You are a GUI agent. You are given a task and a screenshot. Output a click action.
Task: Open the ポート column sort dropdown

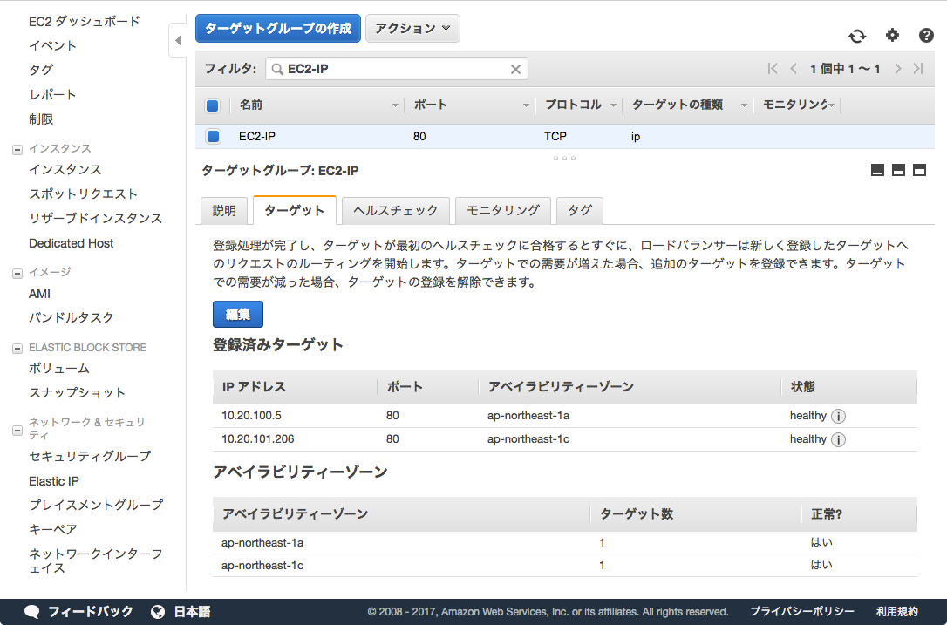click(x=525, y=104)
